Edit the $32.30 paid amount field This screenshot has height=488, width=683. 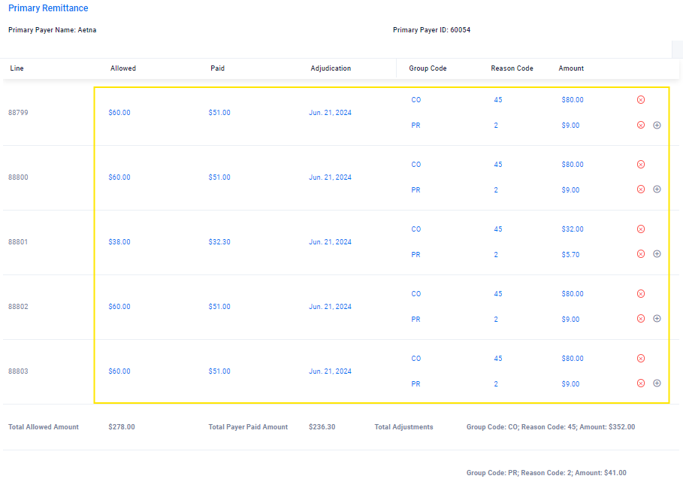tap(219, 242)
